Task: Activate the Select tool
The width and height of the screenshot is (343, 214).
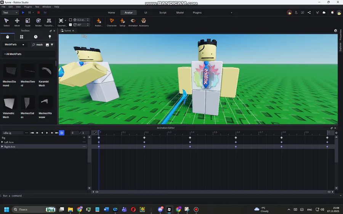Action: click(x=6, y=23)
